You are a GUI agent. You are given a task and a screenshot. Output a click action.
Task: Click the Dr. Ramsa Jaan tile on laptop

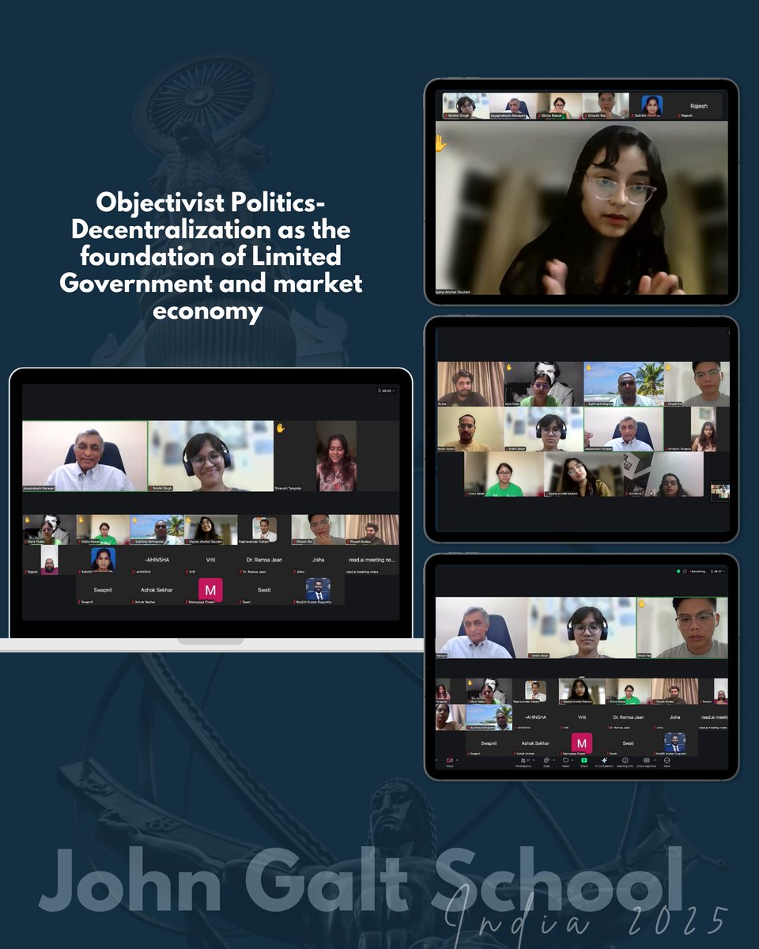click(264, 560)
